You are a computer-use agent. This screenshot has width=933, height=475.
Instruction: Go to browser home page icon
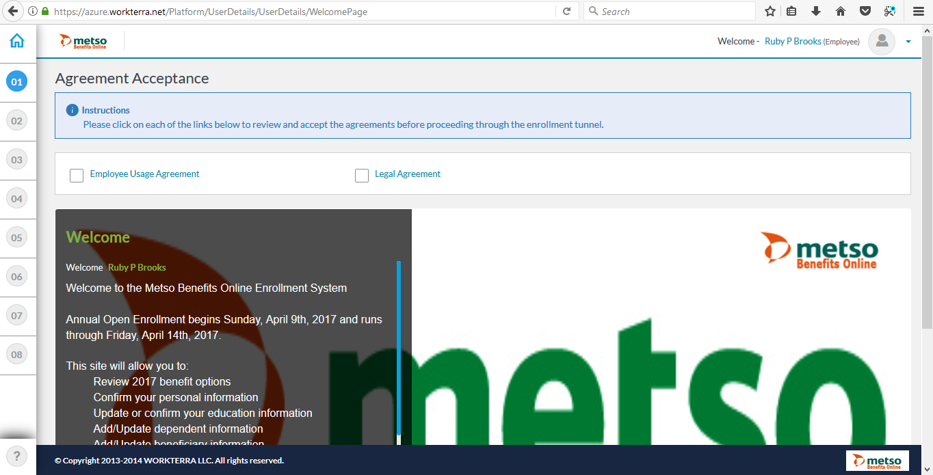(x=841, y=11)
